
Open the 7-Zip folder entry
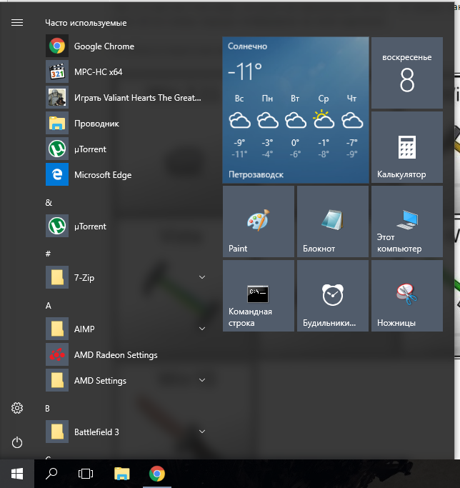click(126, 278)
